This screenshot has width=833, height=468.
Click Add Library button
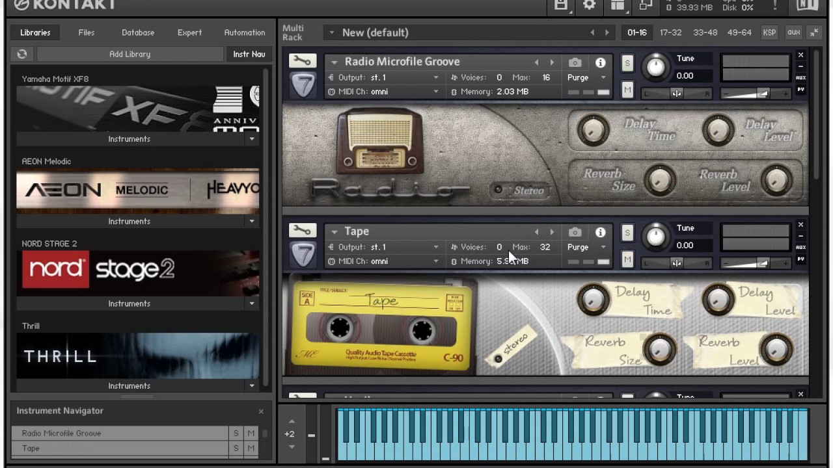coord(130,54)
